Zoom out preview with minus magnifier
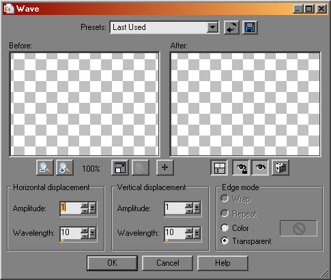This screenshot has height=280, width=331. pyautogui.click(x=45, y=168)
